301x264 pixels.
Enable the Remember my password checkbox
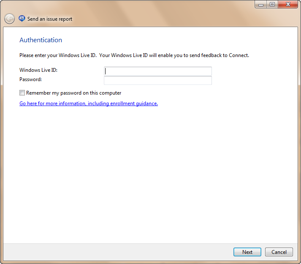click(x=22, y=93)
